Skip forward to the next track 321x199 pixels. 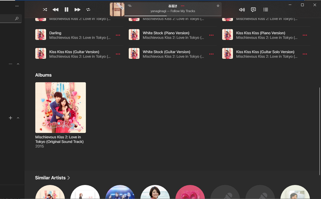77,10
